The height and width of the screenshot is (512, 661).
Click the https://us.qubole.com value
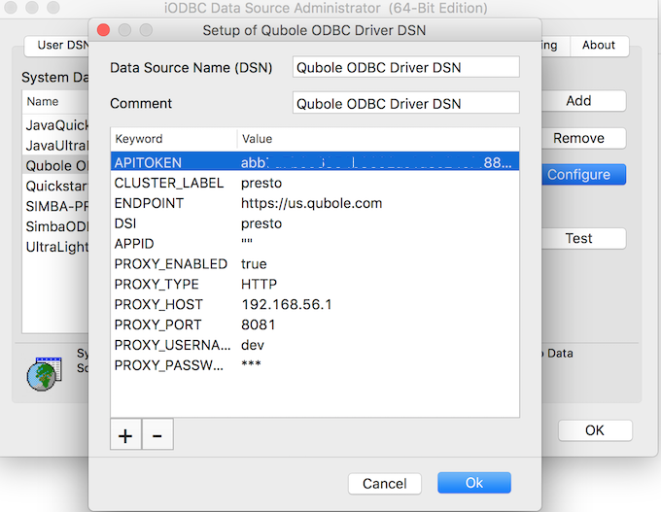(x=311, y=203)
